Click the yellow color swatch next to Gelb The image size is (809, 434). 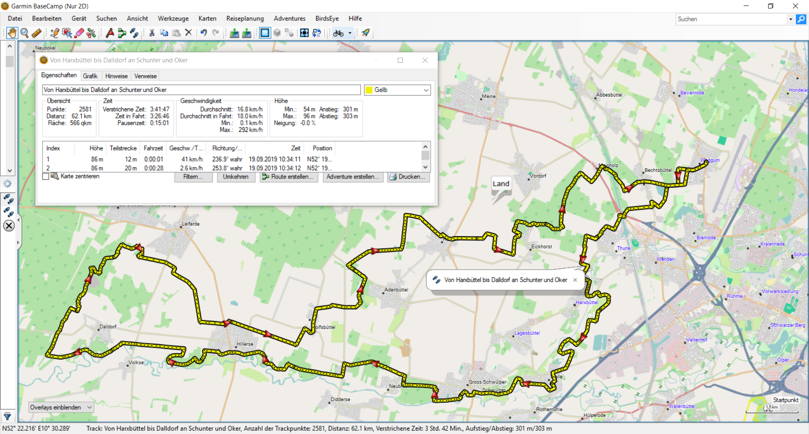(x=369, y=90)
